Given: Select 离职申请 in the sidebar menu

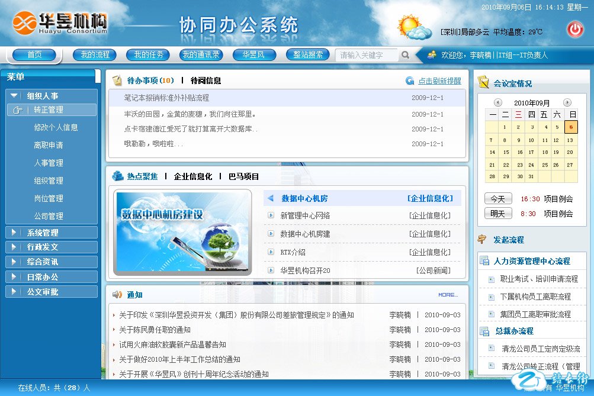Looking at the screenshot, I should (x=49, y=145).
